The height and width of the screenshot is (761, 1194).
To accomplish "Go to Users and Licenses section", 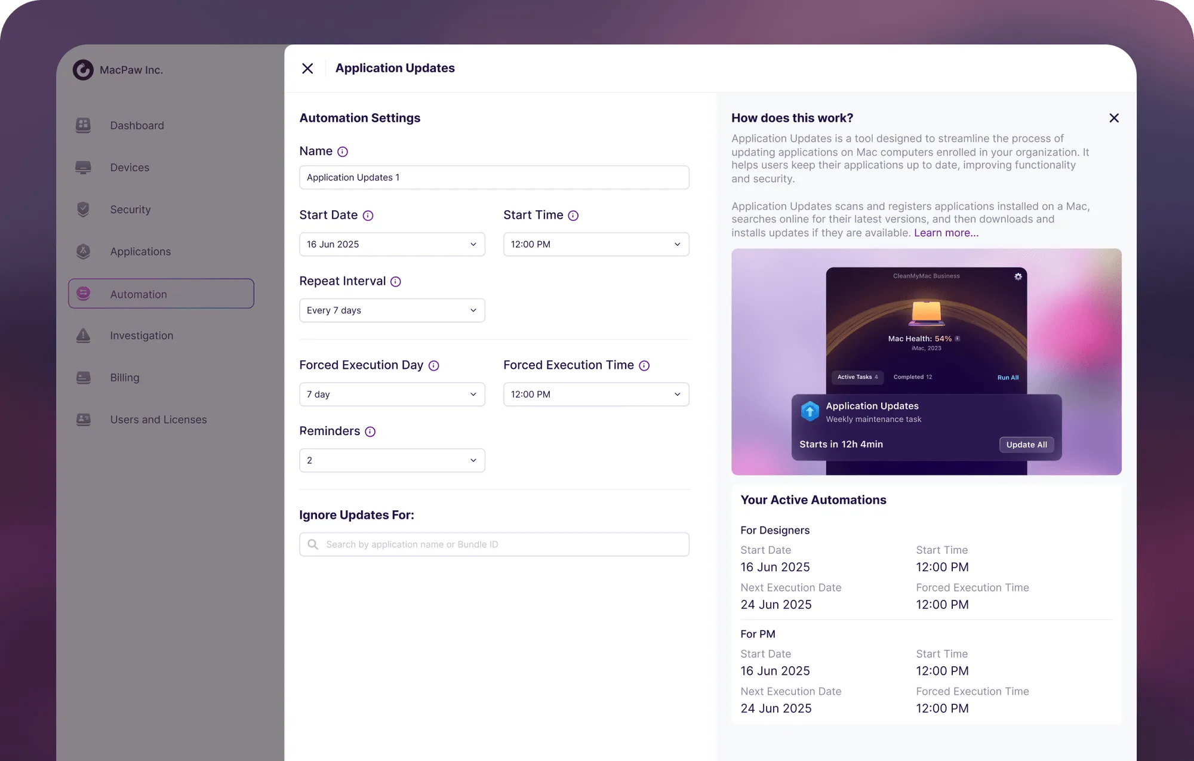I will coord(158,420).
